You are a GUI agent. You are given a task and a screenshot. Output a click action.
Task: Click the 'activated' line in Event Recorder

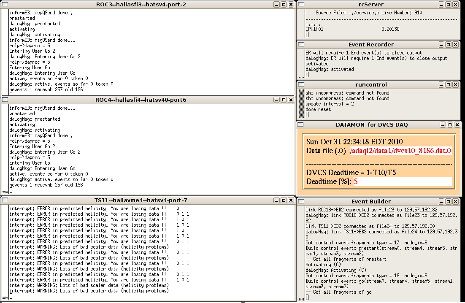[x=317, y=64]
